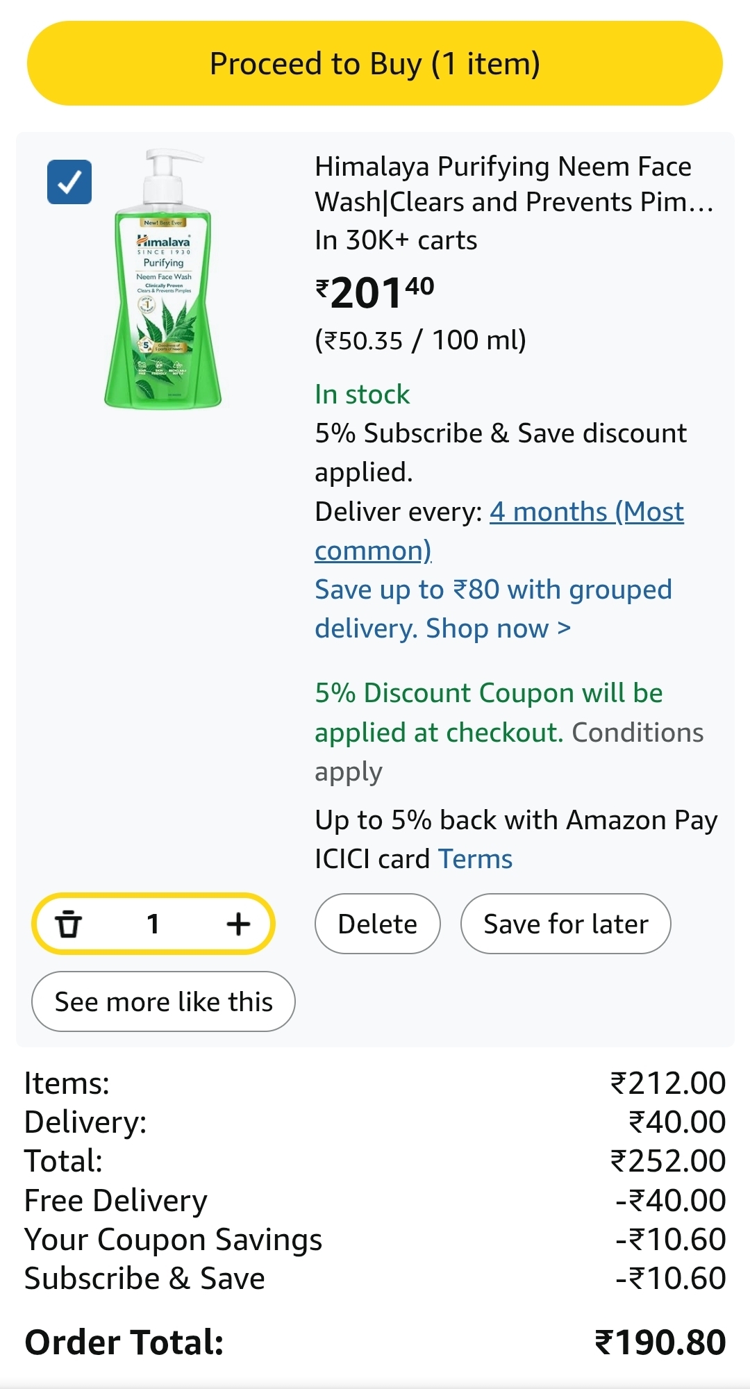This screenshot has width=750, height=1389.
Task: Uncheck the Himalaya Face Wash item checkbox
Action: 69,182
